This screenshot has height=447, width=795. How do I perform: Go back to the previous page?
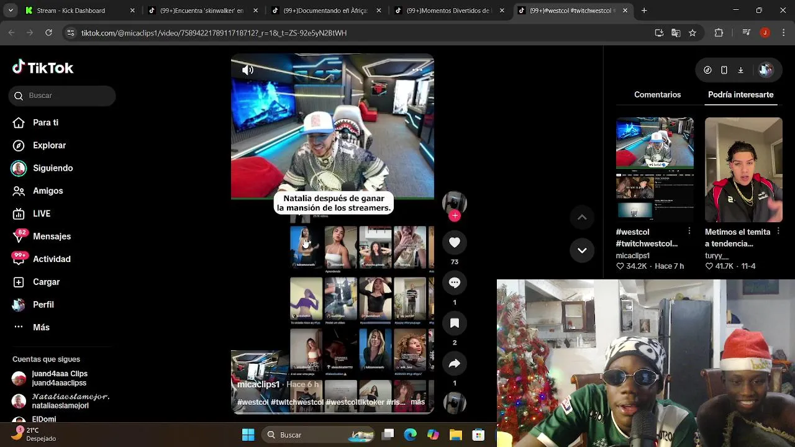click(11, 33)
